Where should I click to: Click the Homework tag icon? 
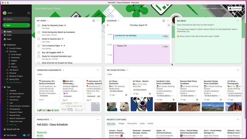[x=7, y=100]
